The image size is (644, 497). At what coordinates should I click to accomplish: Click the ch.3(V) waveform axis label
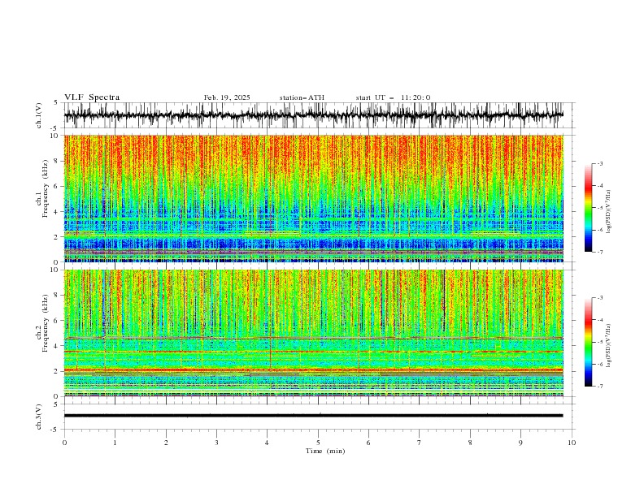(39, 417)
